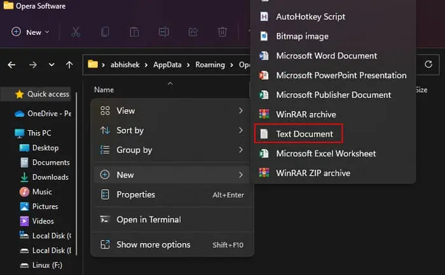The width and height of the screenshot is (445, 275).
Task: Open Linux (F:) drive in sidebar
Action: pyautogui.click(x=41, y=265)
